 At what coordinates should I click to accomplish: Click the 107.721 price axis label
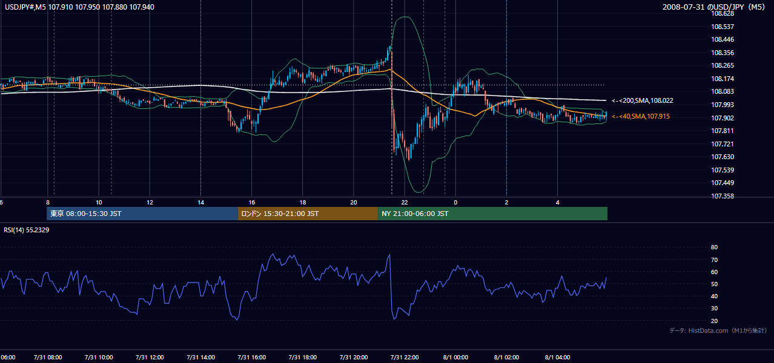tap(723, 144)
